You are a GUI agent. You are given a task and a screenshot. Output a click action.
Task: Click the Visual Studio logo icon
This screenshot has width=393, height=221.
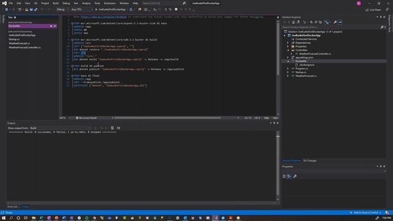point(4,3)
